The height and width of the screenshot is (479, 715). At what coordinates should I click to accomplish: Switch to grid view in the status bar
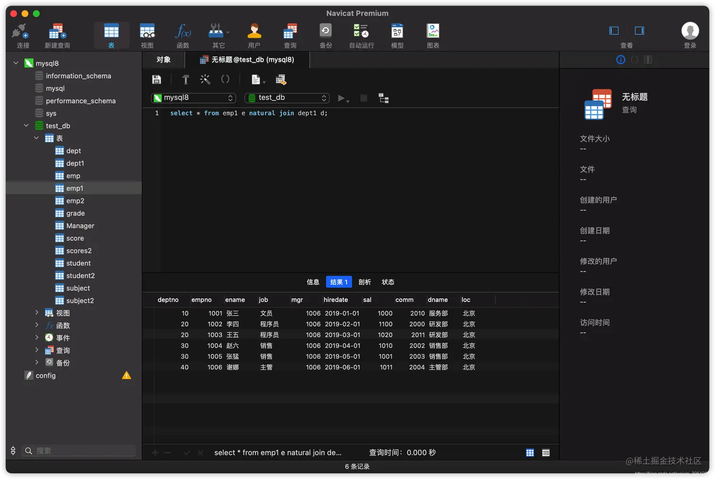[x=530, y=453]
